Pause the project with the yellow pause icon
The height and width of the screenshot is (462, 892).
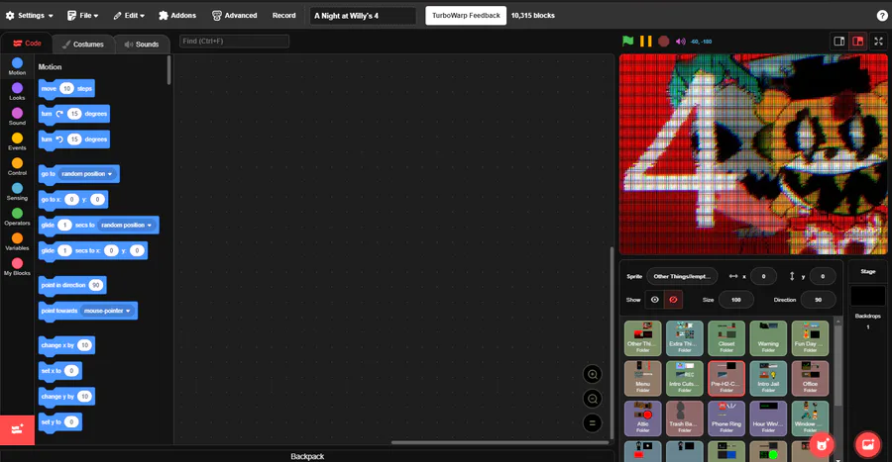(645, 41)
